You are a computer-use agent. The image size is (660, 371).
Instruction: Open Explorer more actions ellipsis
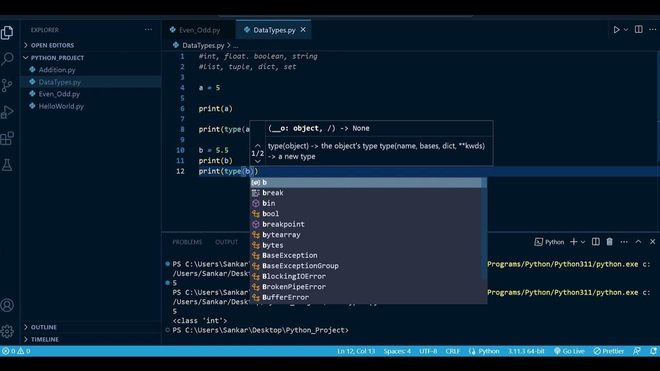[148, 30]
